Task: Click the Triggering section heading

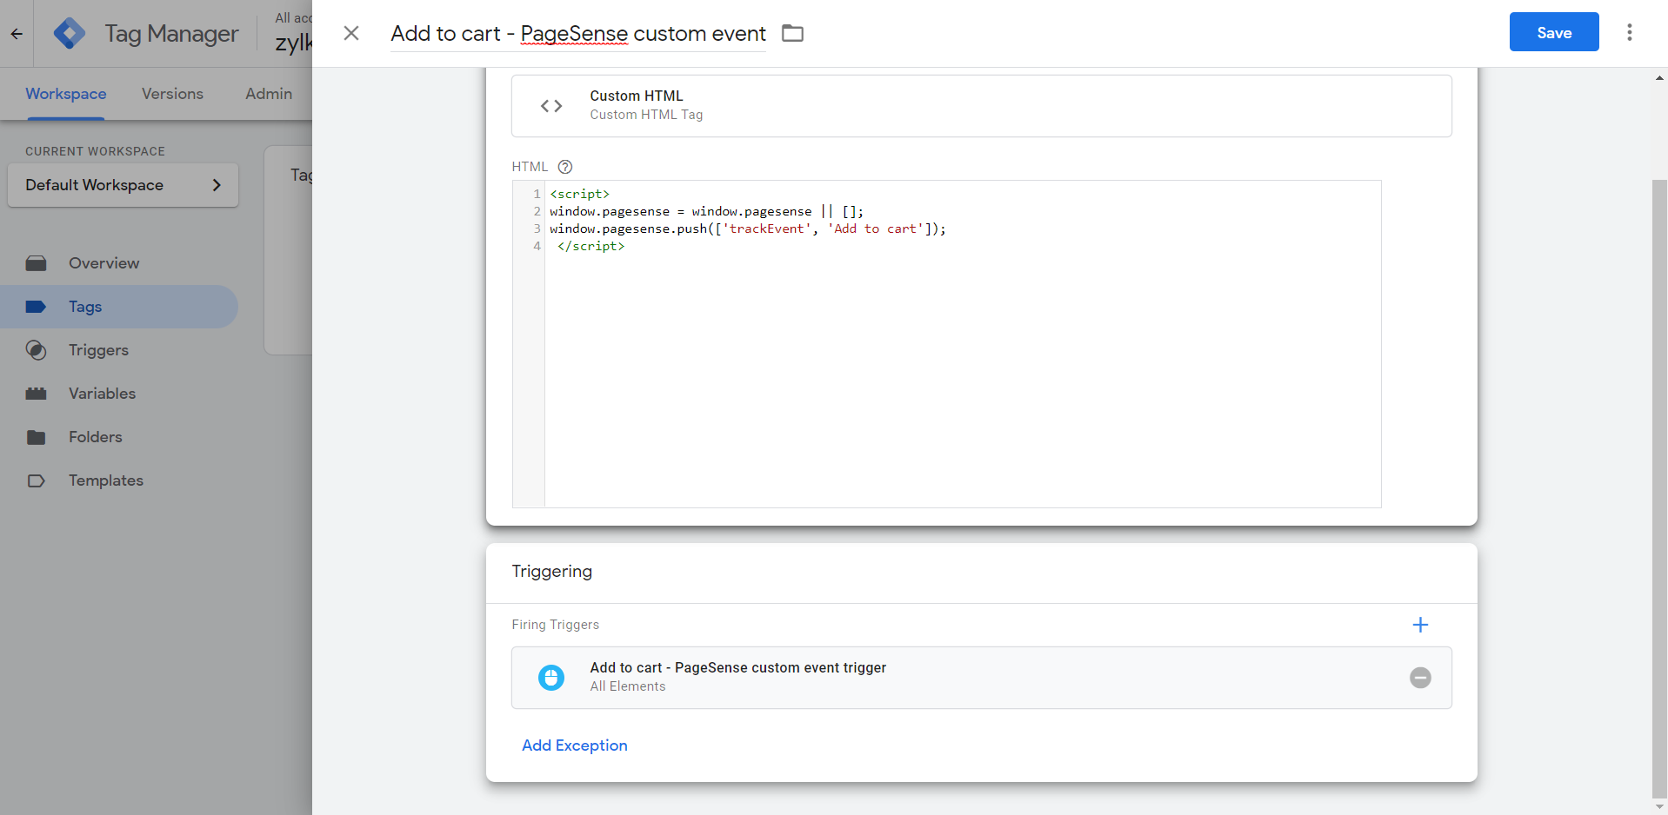Action: [x=552, y=571]
